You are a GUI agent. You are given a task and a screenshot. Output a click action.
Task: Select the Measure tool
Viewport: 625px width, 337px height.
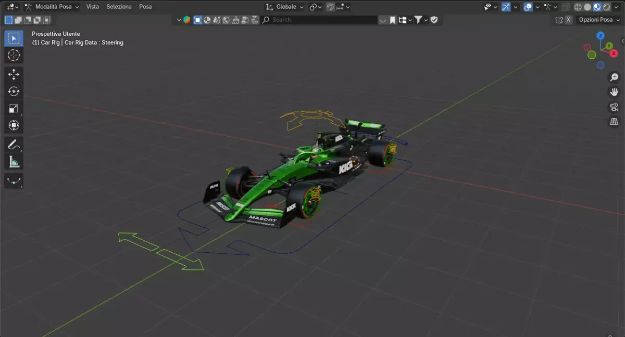click(14, 162)
